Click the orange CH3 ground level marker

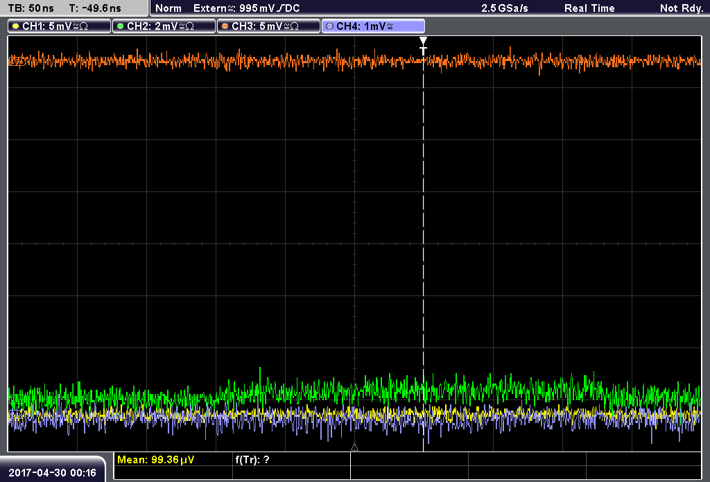[17, 61]
